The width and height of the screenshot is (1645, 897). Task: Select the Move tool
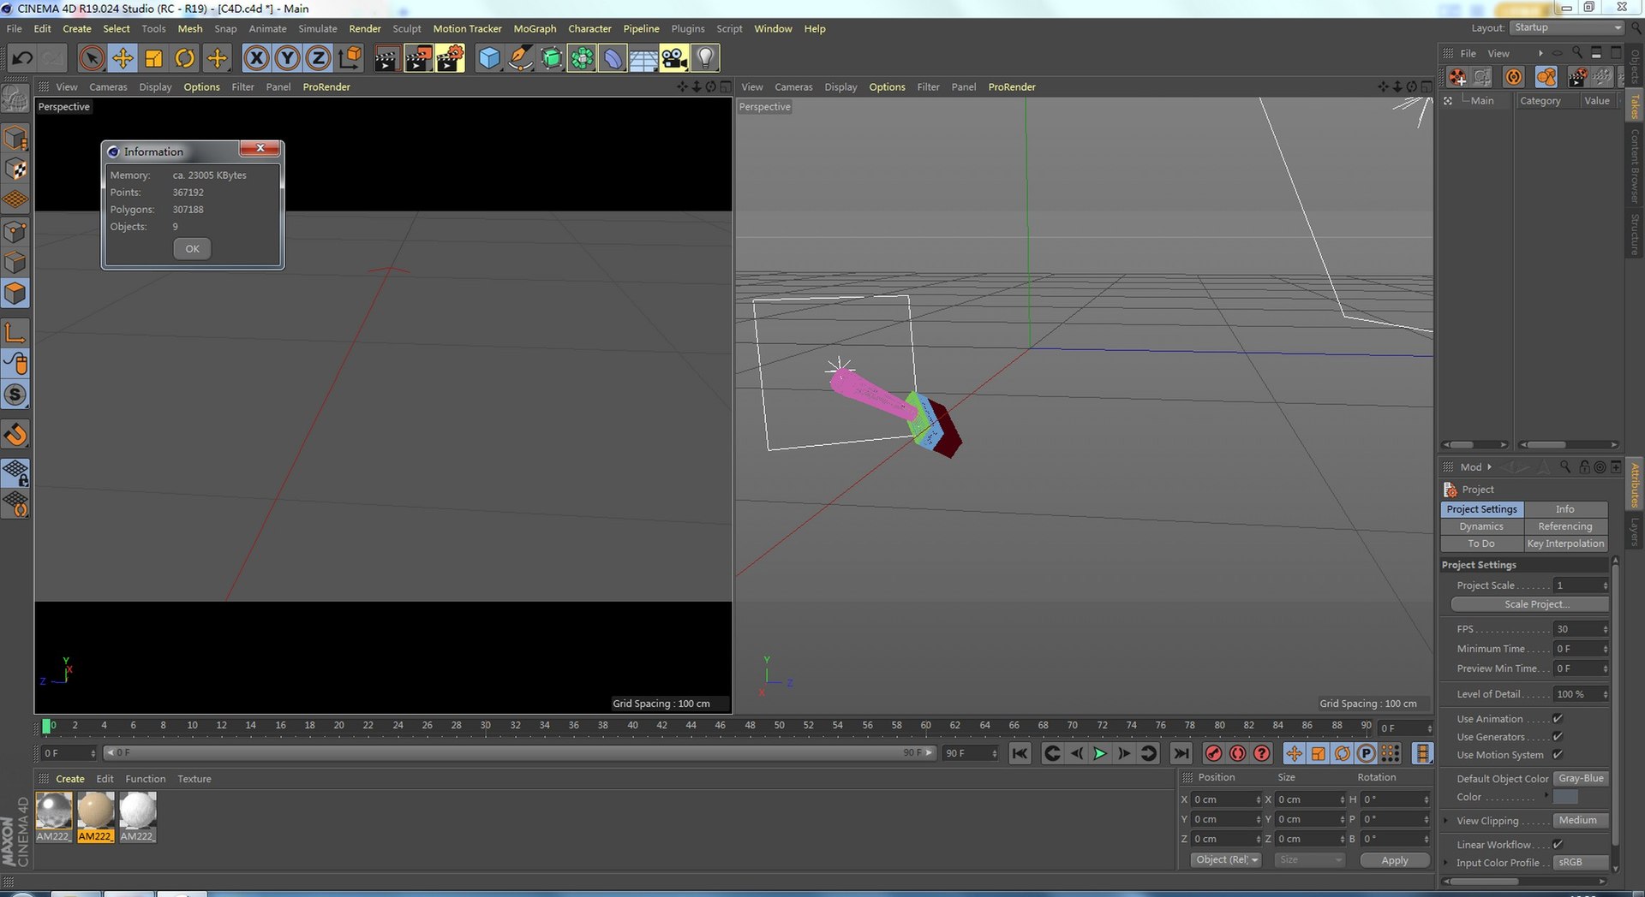pos(123,58)
